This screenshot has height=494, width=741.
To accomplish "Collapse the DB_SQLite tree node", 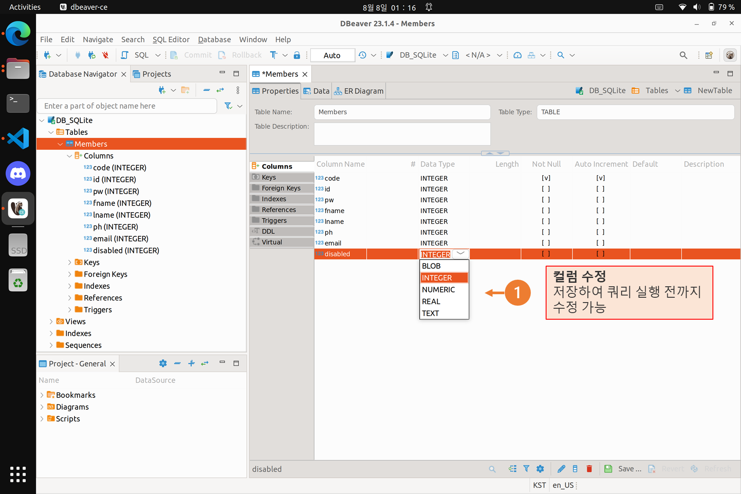I will [42, 120].
